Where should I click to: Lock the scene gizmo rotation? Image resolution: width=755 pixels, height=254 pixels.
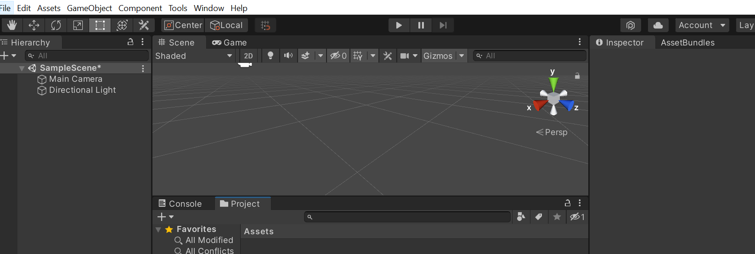pos(577,76)
